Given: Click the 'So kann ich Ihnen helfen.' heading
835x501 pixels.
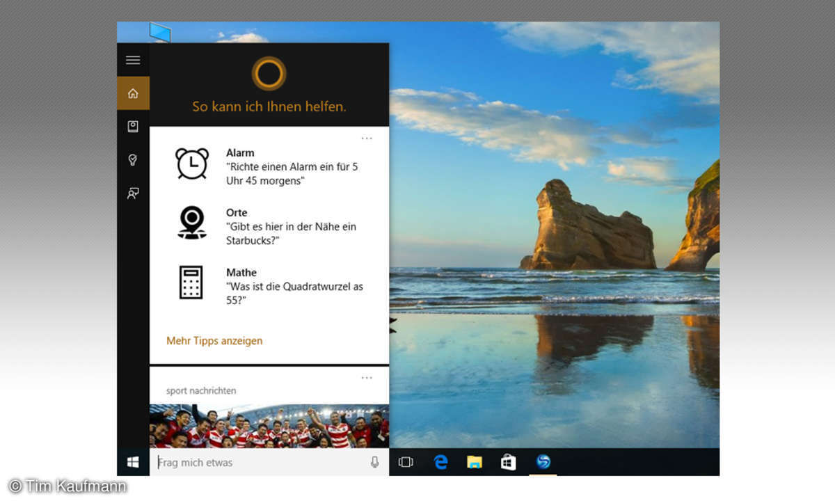Looking at the screenshot, I should coord(269,106).
